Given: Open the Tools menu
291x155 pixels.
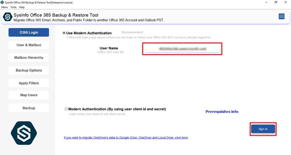Looking at the screenshot, I should click(13, 7).
